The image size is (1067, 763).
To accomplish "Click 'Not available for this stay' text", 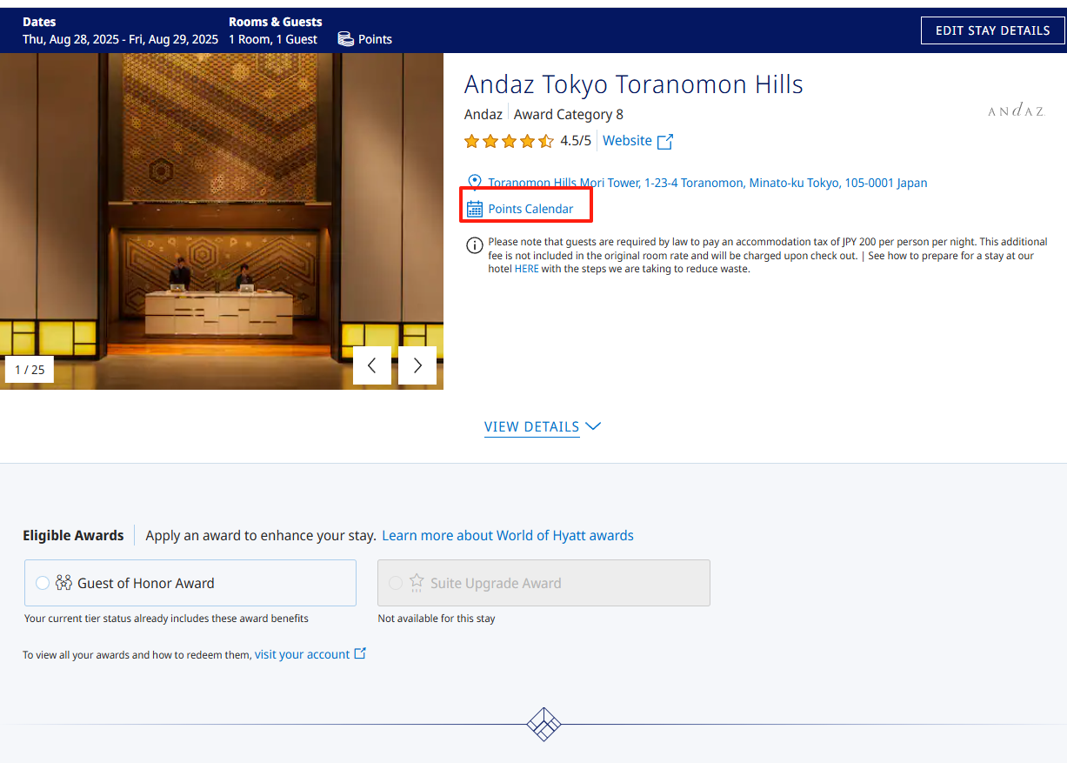I will pyautogui.click(x=437, y=619).
